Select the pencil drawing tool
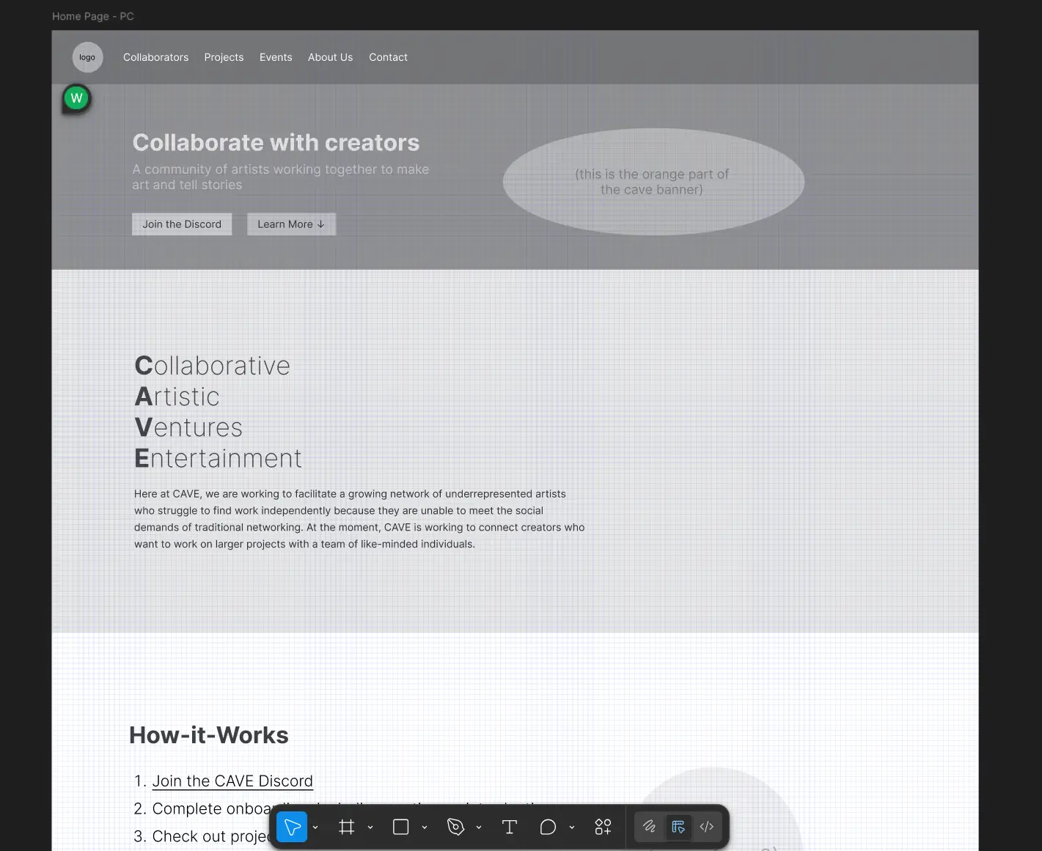Image resolution: width=1042 pixels, height=851 pixels. coord(649,827)
